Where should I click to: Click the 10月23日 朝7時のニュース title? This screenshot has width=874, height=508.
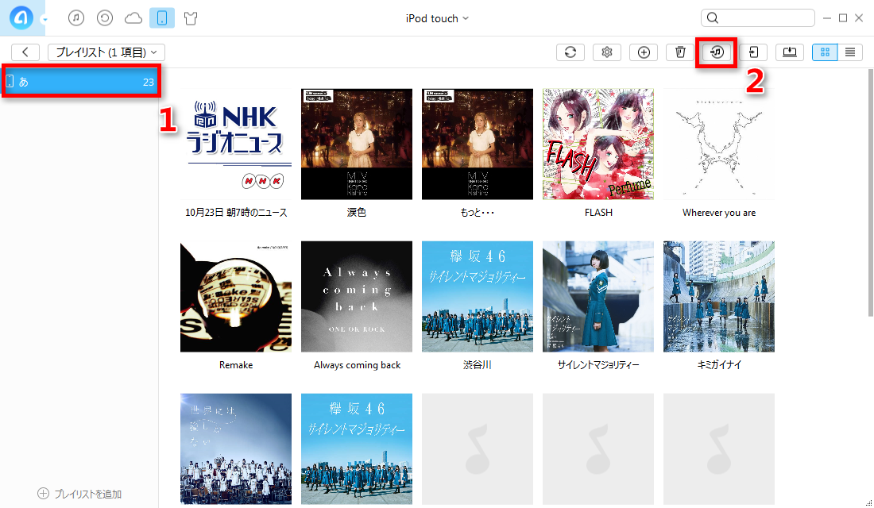236,212
